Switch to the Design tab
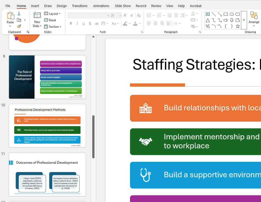261x202 pixels. coord(61,6)
